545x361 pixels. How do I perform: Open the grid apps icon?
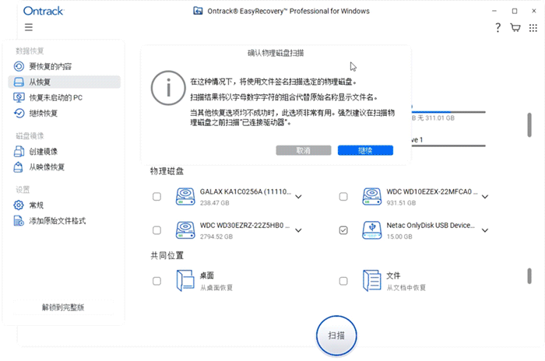pos(533,28)
